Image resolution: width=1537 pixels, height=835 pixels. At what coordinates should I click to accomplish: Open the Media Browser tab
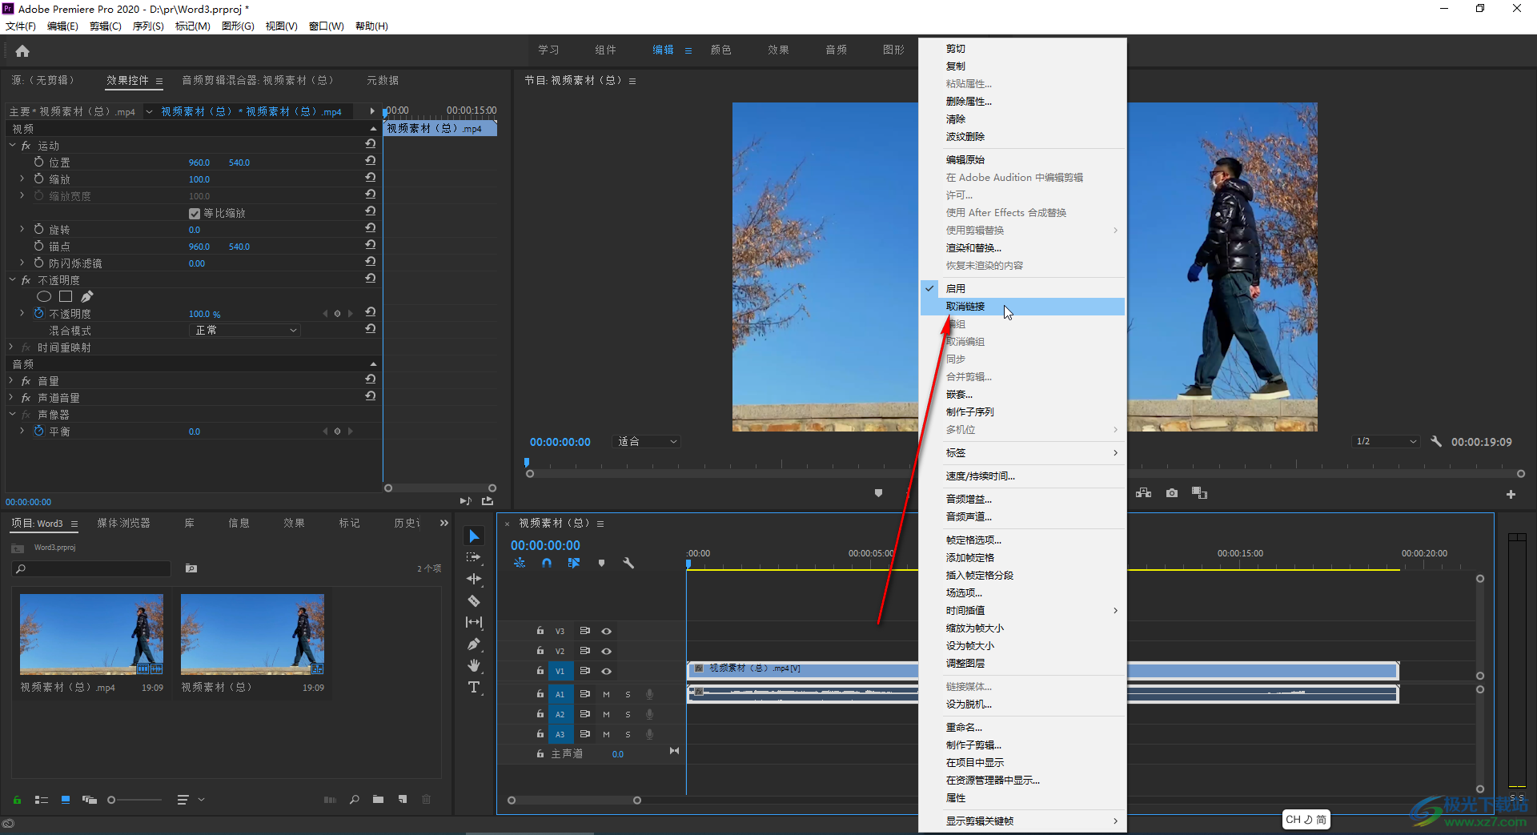[x=123, y=523]
